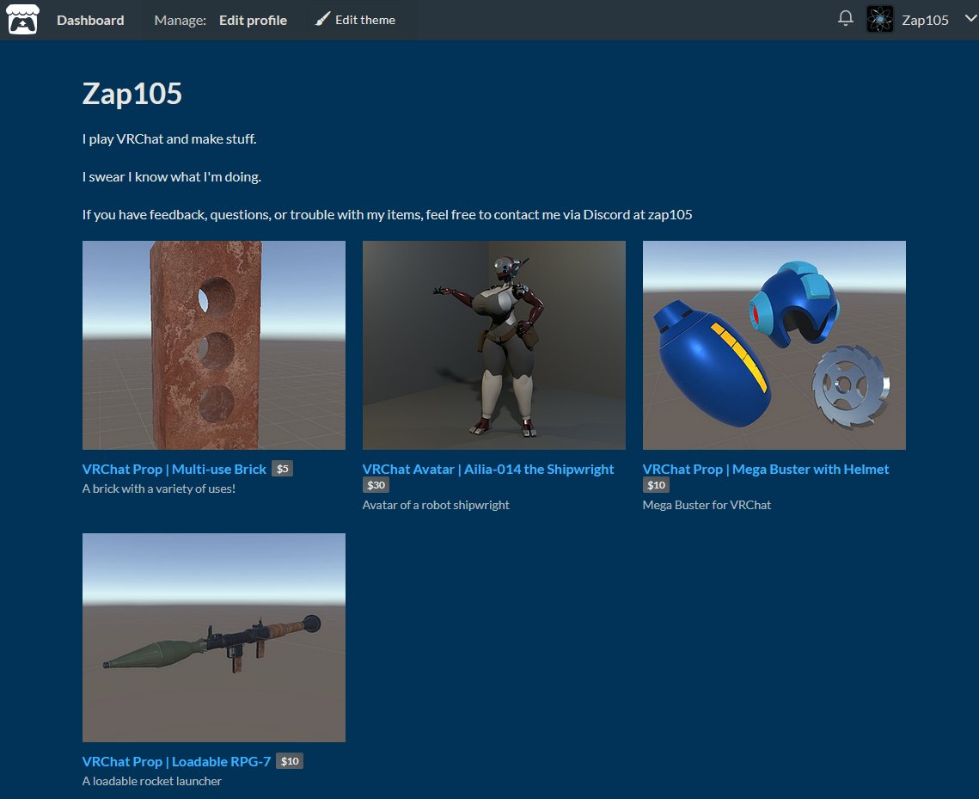The height and width of the screenshot is (799, 979).
Task: Click the Mega Buster and helmet thumbnail
Action: tap(774, 345)
